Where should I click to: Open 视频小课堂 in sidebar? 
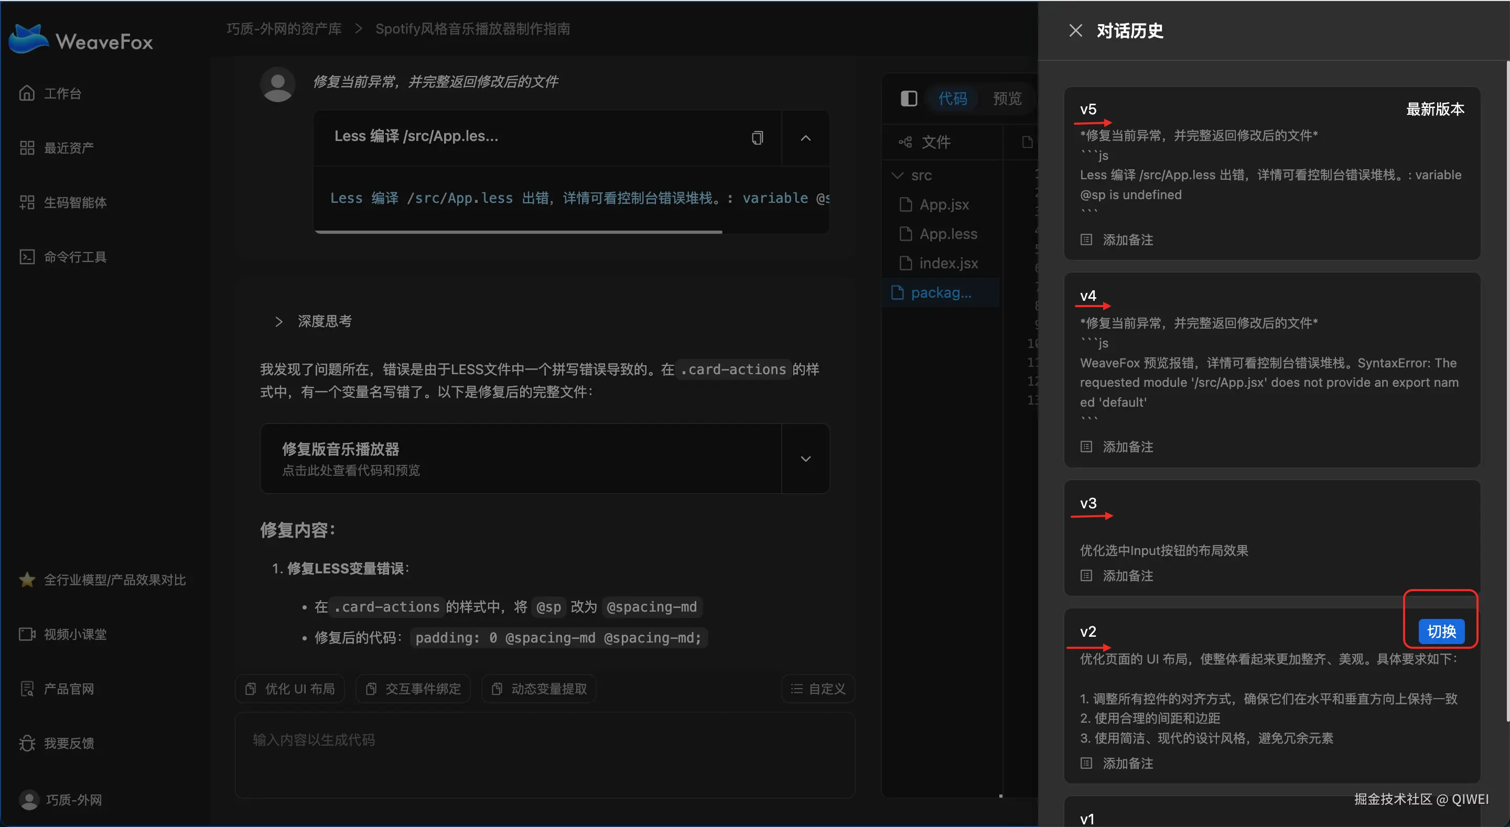(x=63, y=634)
